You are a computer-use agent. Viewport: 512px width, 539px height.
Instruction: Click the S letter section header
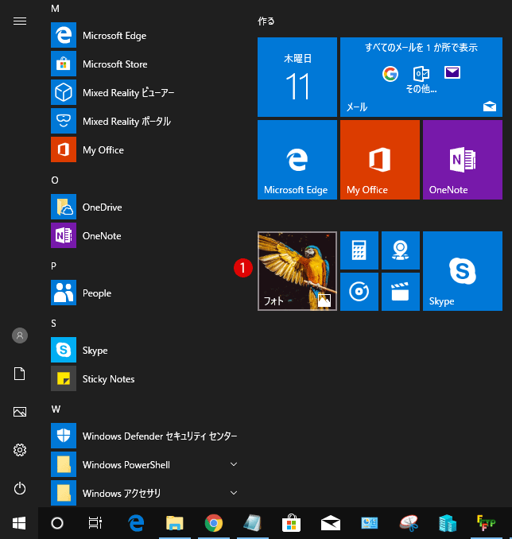pos(53,323)
